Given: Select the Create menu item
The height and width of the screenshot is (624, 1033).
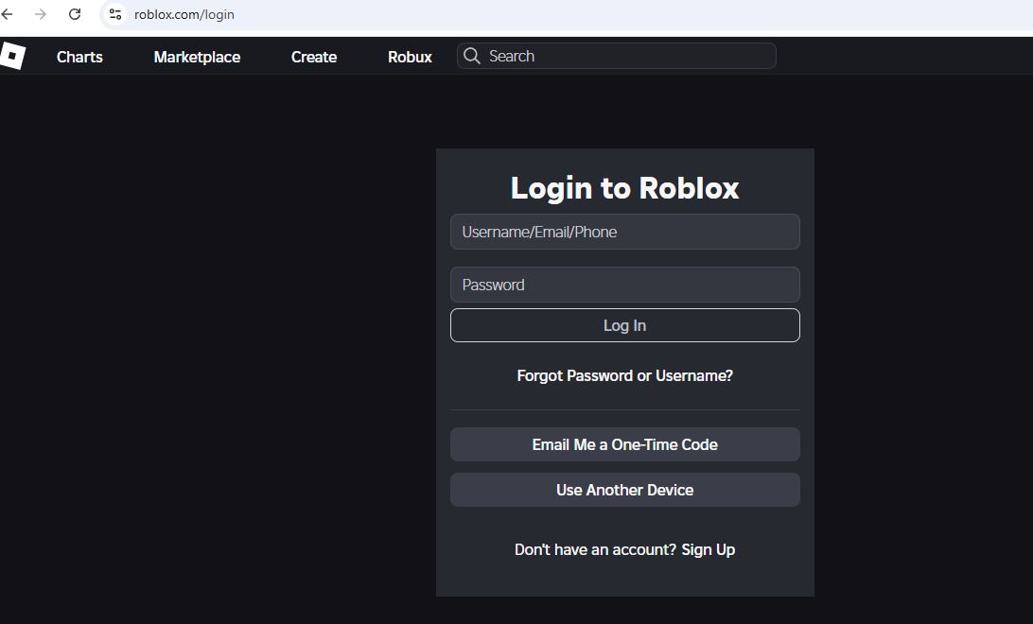Looking at the screenshot, I should click(313, 57).
